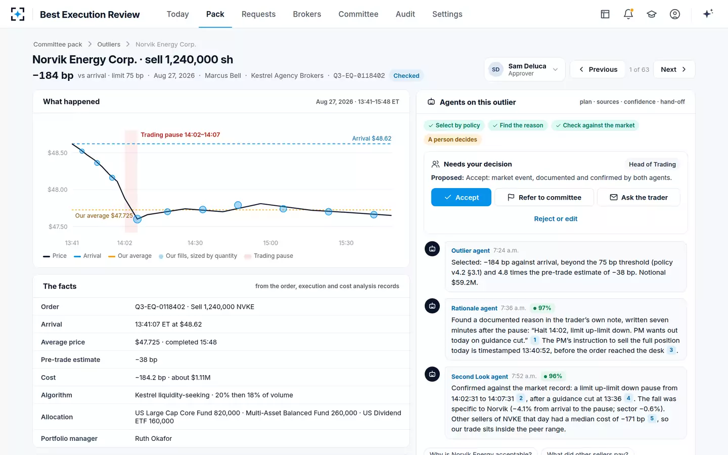The image size is (728, 455).
Task: Open citation 5 in the Second Look note
Action: point(652,419)
